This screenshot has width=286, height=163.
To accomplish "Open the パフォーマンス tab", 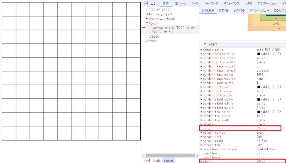I will (x=231, y=3).
